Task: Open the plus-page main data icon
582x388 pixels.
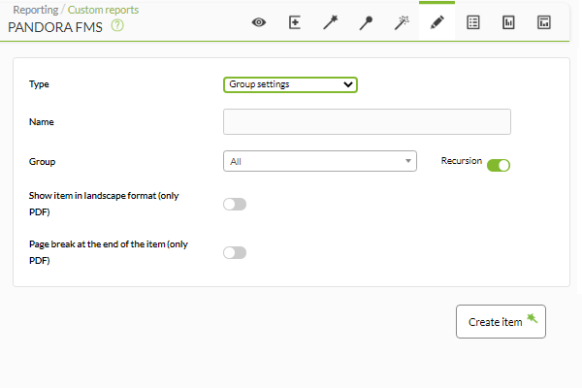Action: pyautogui.click(x=295, y=22)
